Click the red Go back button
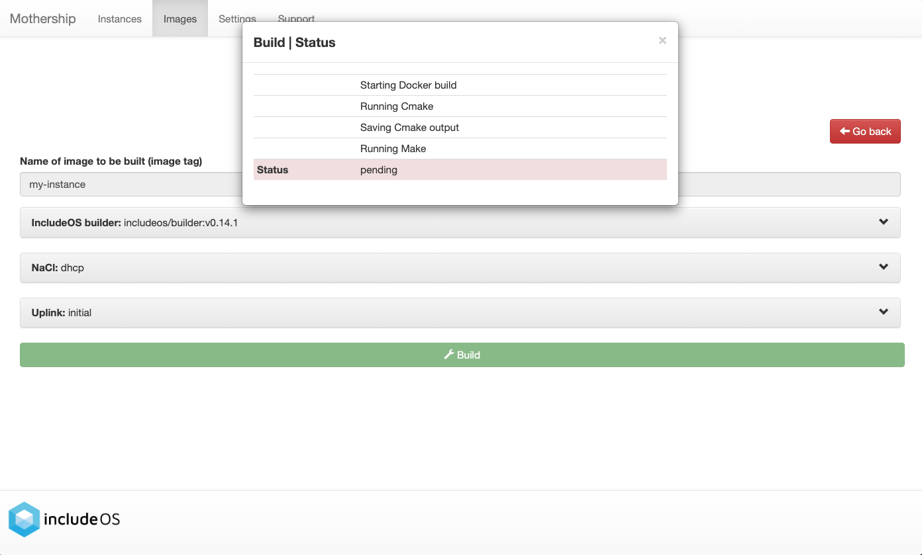 [865, 131]
